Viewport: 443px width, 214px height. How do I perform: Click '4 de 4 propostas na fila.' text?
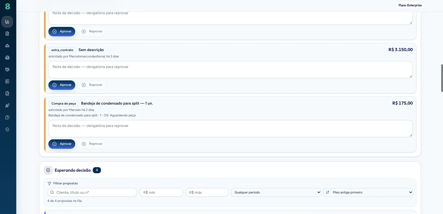point(65,201)
